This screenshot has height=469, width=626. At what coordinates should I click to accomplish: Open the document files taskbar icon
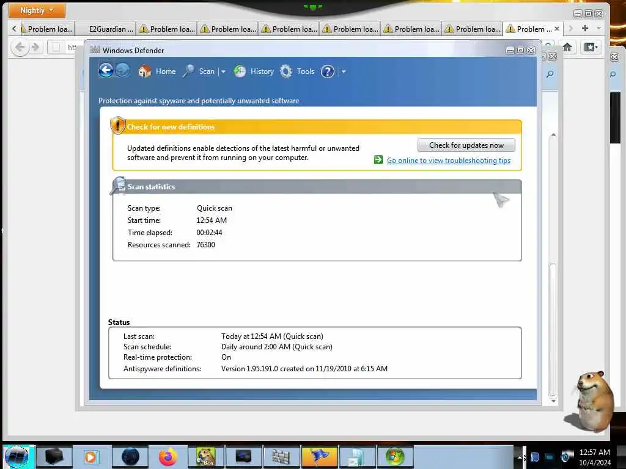pyautogui.click(x=356, y=457)
